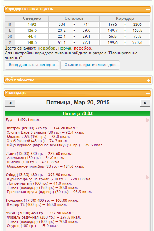Click the date title Пятница, Мар 20, 2015
This screenshot has height=231, width=154.
[x=78, y=102]
